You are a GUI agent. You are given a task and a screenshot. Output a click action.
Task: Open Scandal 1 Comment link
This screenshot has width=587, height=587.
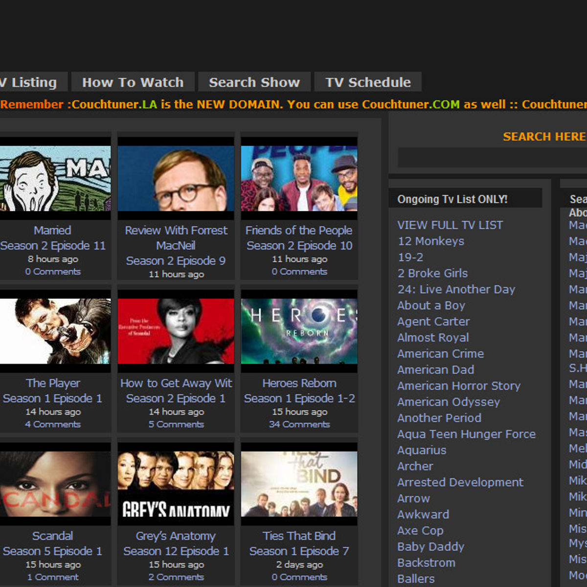point(53,577)
